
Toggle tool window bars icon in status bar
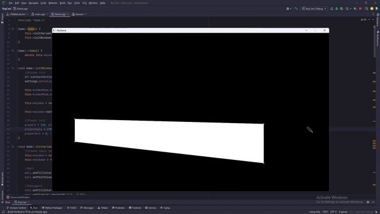[4, 212]
